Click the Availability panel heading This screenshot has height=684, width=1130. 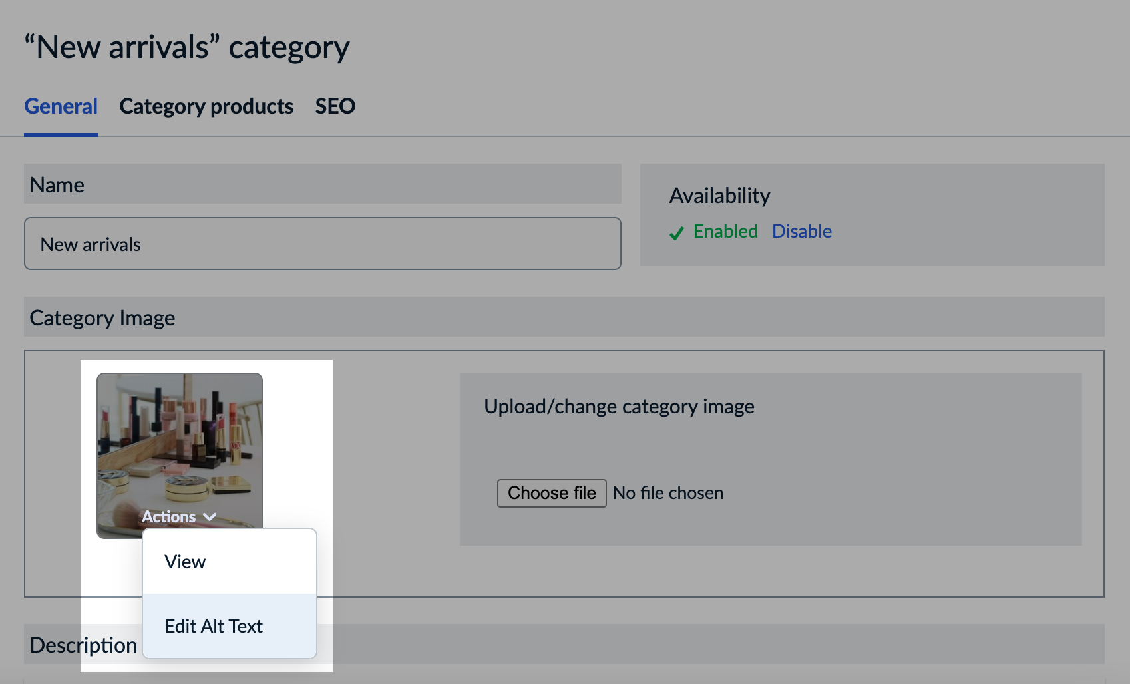(x=719, y=195)
